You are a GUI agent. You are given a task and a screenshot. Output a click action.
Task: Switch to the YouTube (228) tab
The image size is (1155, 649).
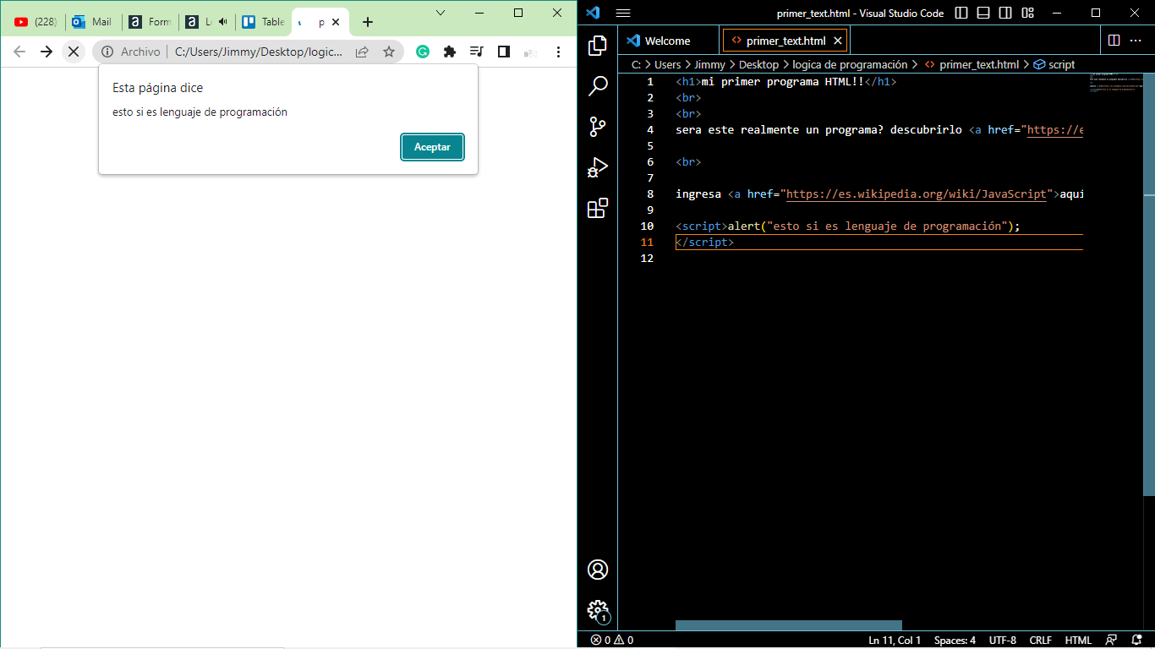click(35, 22)
